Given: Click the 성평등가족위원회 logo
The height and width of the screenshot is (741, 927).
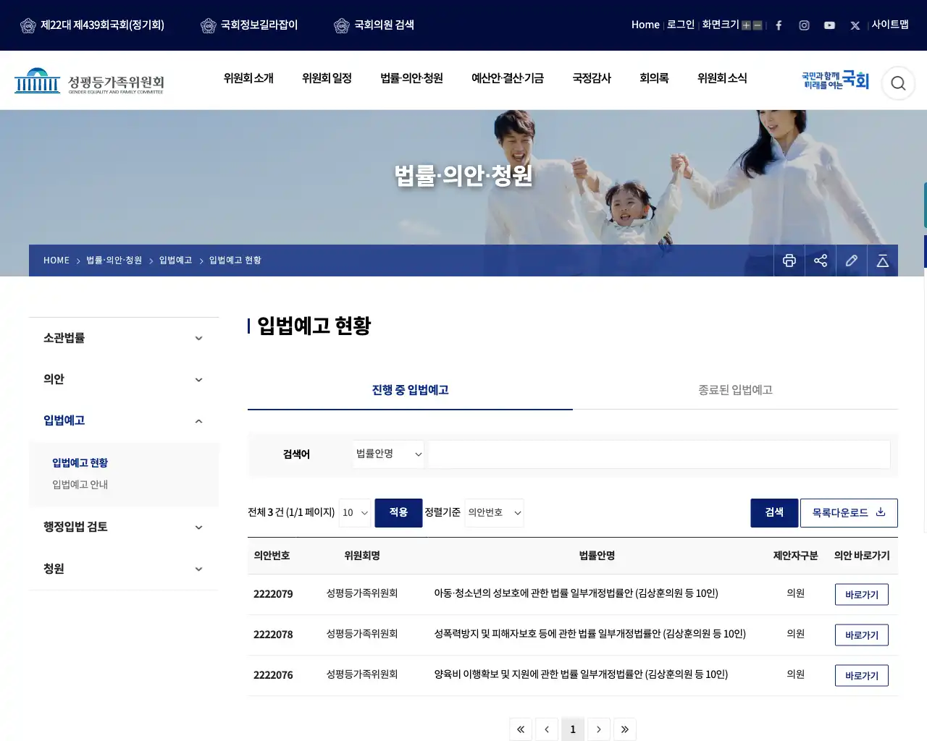Looking at the screenshot, I should point(89,82).
